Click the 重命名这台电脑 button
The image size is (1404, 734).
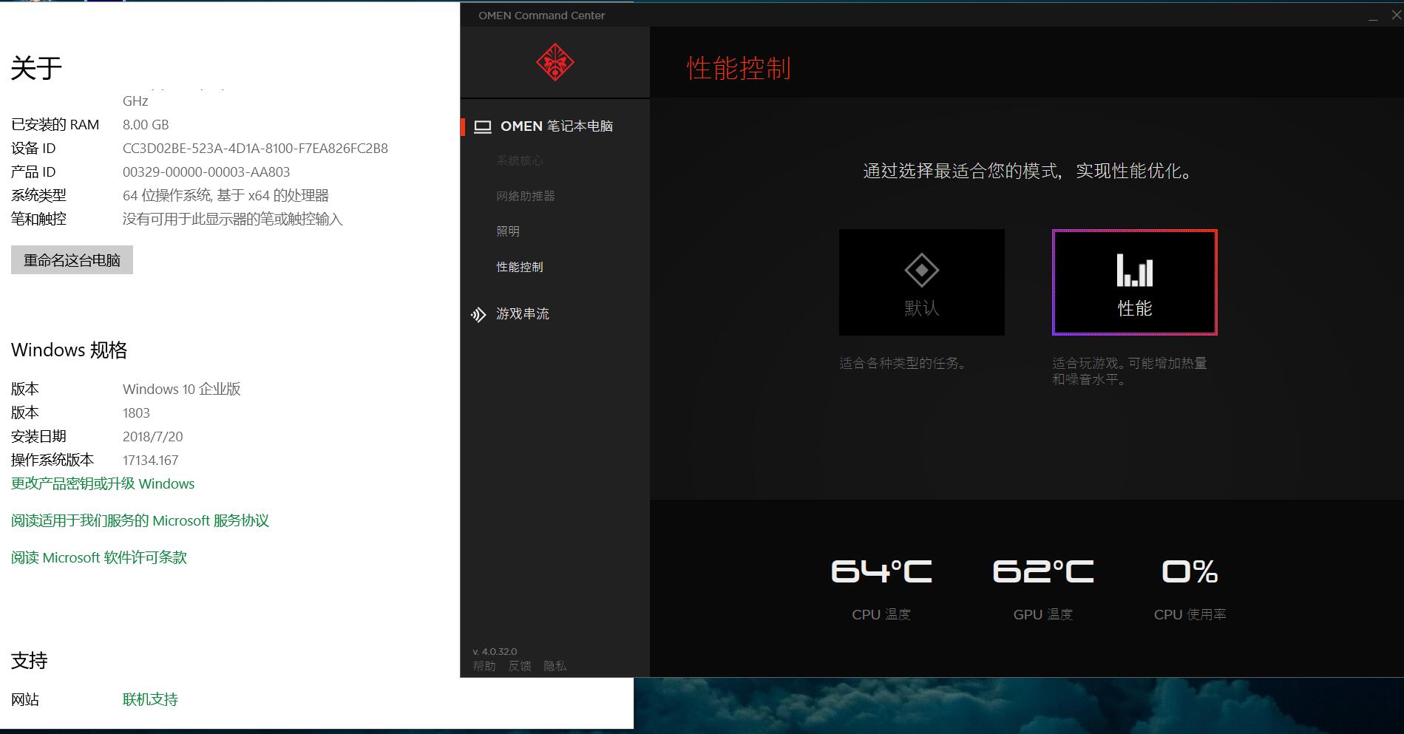click(72, 260)
